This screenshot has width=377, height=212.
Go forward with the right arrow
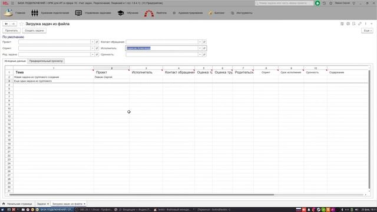[13, 24]
